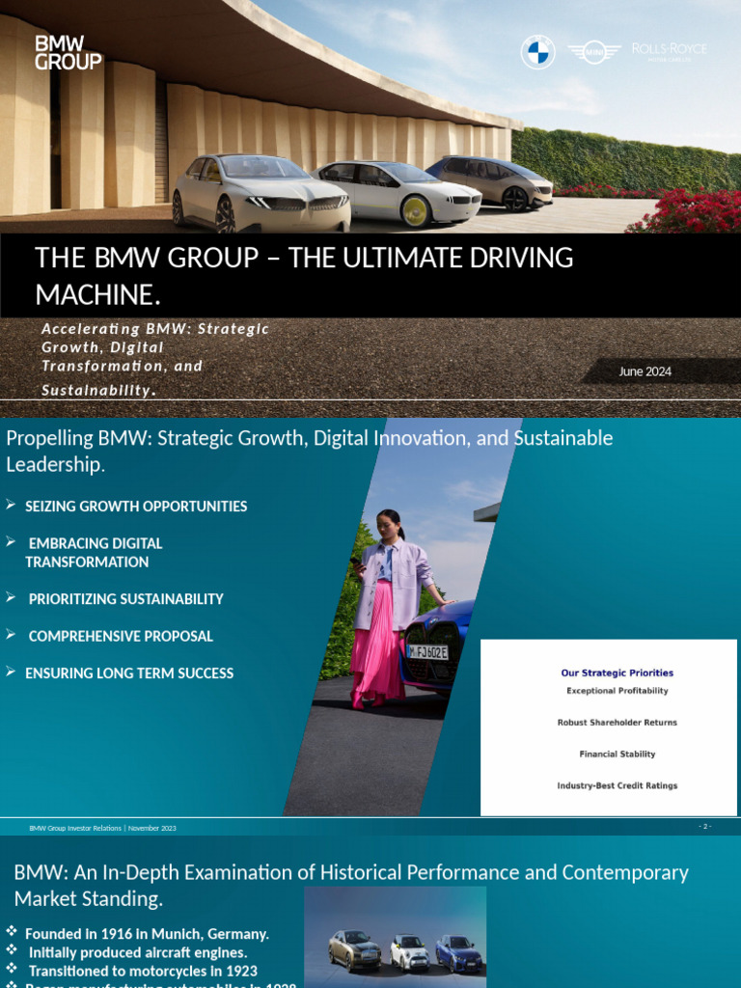The width and height of the screenshot is (741, 988).
Task: Click 'Exceptional Profitability' in the priorities box
Action: coord(617,691)
